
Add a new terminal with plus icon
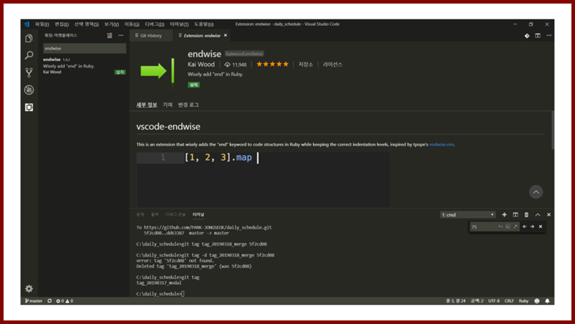[504, 214]
